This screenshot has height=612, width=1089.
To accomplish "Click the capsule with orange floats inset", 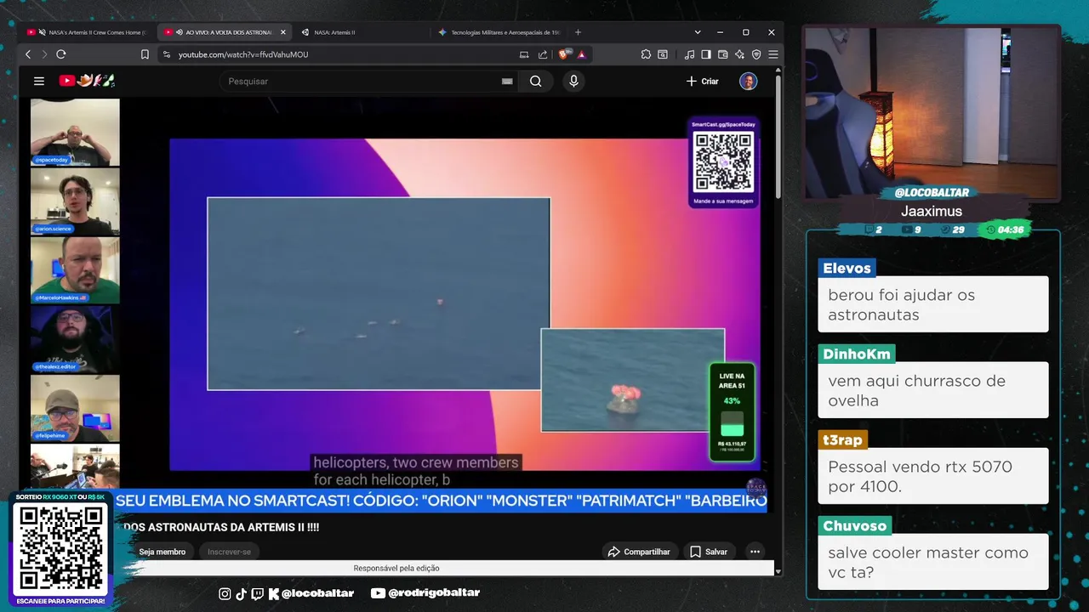I will 633,380.
